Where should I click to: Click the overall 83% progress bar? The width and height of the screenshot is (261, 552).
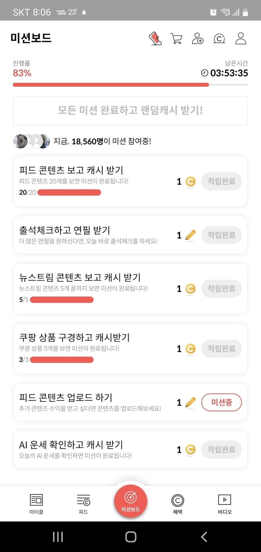pyautogui.click(x=130, y=84)
